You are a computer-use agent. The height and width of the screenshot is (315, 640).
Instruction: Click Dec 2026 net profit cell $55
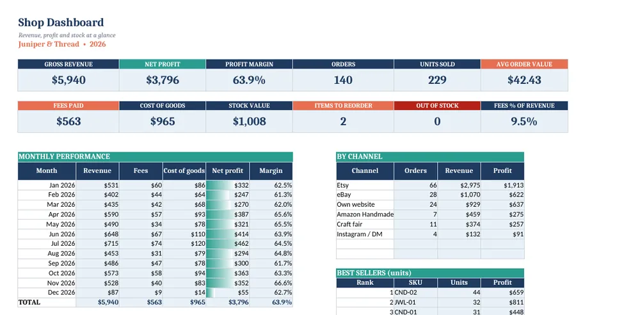coord(228,293)
